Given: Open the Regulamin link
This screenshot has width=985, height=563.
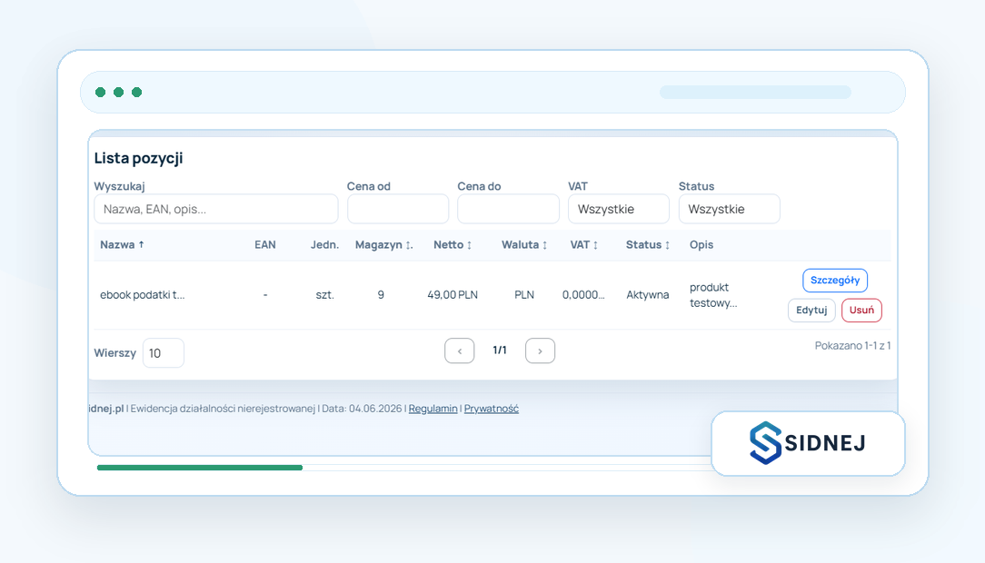Looking at the screenshot, I should [x=433, y=409].
